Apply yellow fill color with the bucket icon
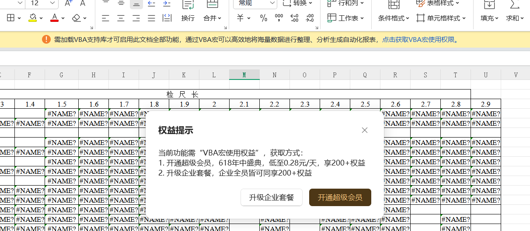The image size is (530, 231). coord(33,18)
